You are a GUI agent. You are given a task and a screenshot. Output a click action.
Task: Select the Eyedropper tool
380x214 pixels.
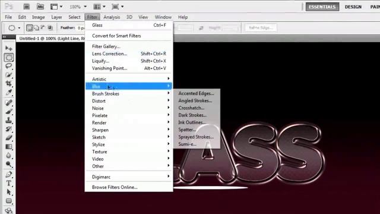coord(9,93)
